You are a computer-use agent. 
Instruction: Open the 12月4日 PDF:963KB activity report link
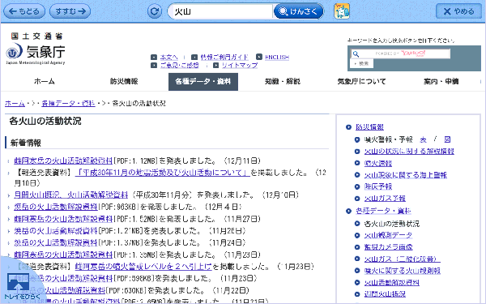[x=56, y=207]
